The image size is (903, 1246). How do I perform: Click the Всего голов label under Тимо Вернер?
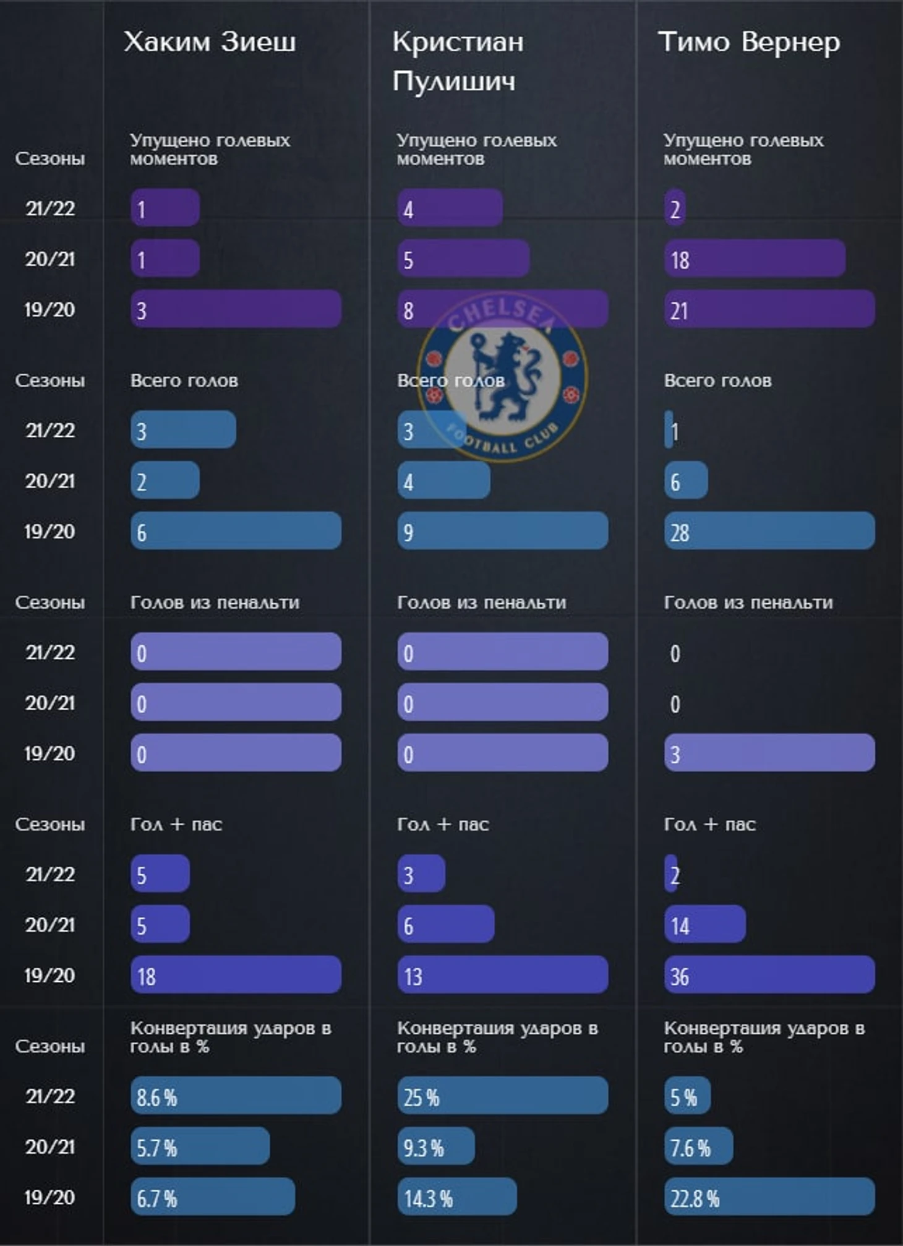(717, 380)
